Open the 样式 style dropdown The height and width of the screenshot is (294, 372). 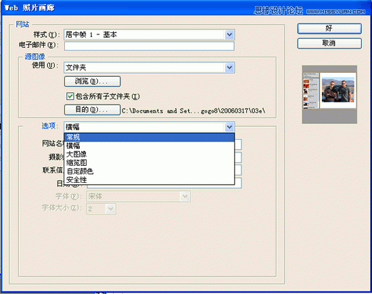coord(149,35)
